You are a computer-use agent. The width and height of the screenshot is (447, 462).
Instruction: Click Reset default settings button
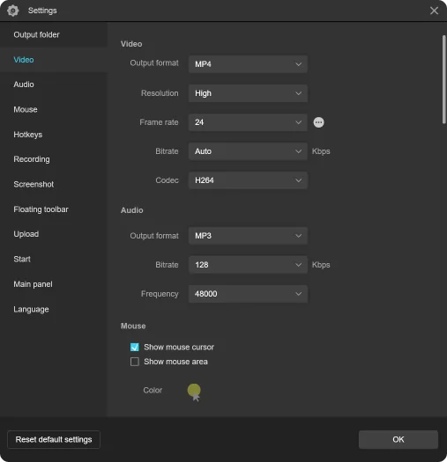point(54,440)
